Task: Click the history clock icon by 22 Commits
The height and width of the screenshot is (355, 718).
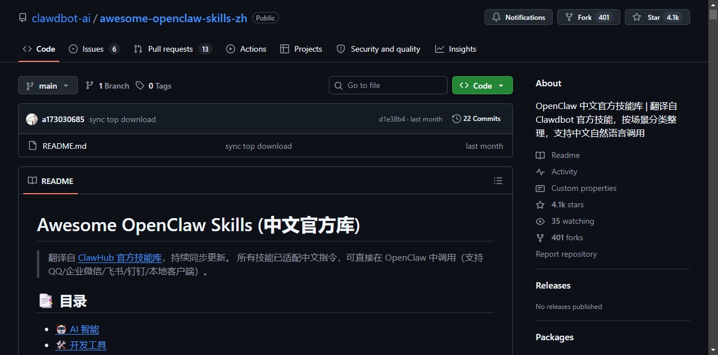Action: (x=456, y=119)
